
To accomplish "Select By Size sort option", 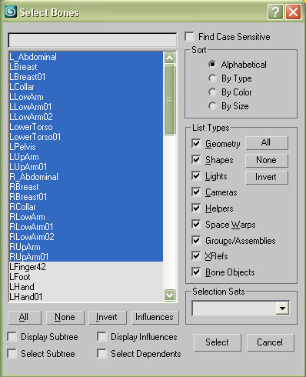I will coord(212,105).
